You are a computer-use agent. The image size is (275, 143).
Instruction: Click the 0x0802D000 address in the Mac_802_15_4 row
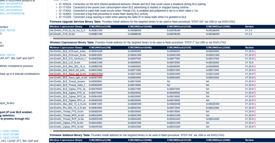(x=213, y=104)
